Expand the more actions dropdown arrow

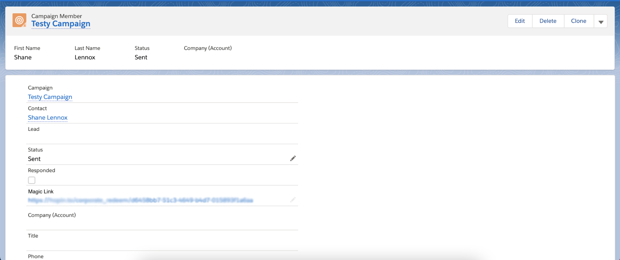600,21
